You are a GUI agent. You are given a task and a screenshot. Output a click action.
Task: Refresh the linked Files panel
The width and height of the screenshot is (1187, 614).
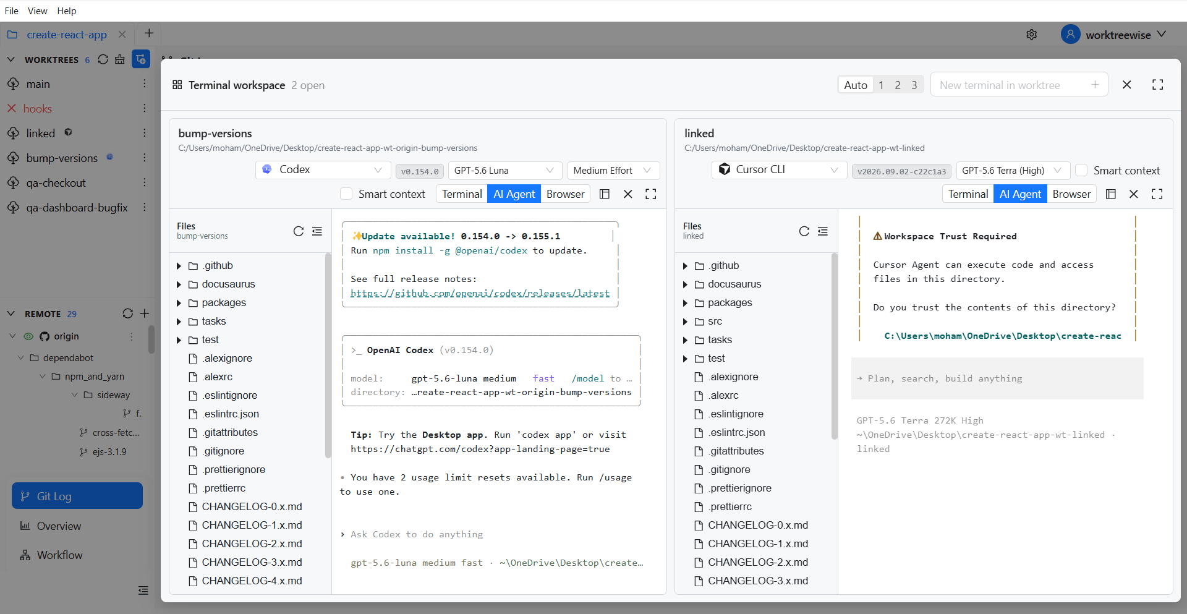pos(804,231)
